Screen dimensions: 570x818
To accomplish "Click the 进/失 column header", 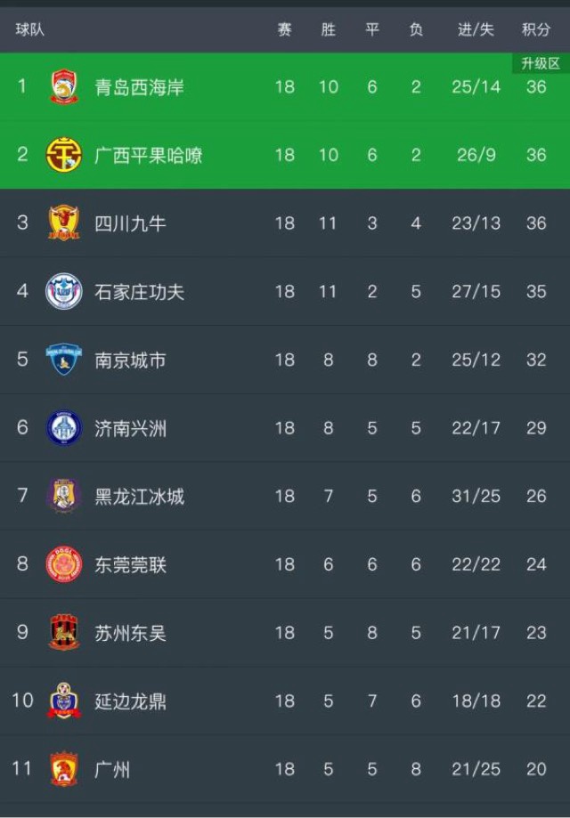I will pyautogui.click(x=476, y=29).
